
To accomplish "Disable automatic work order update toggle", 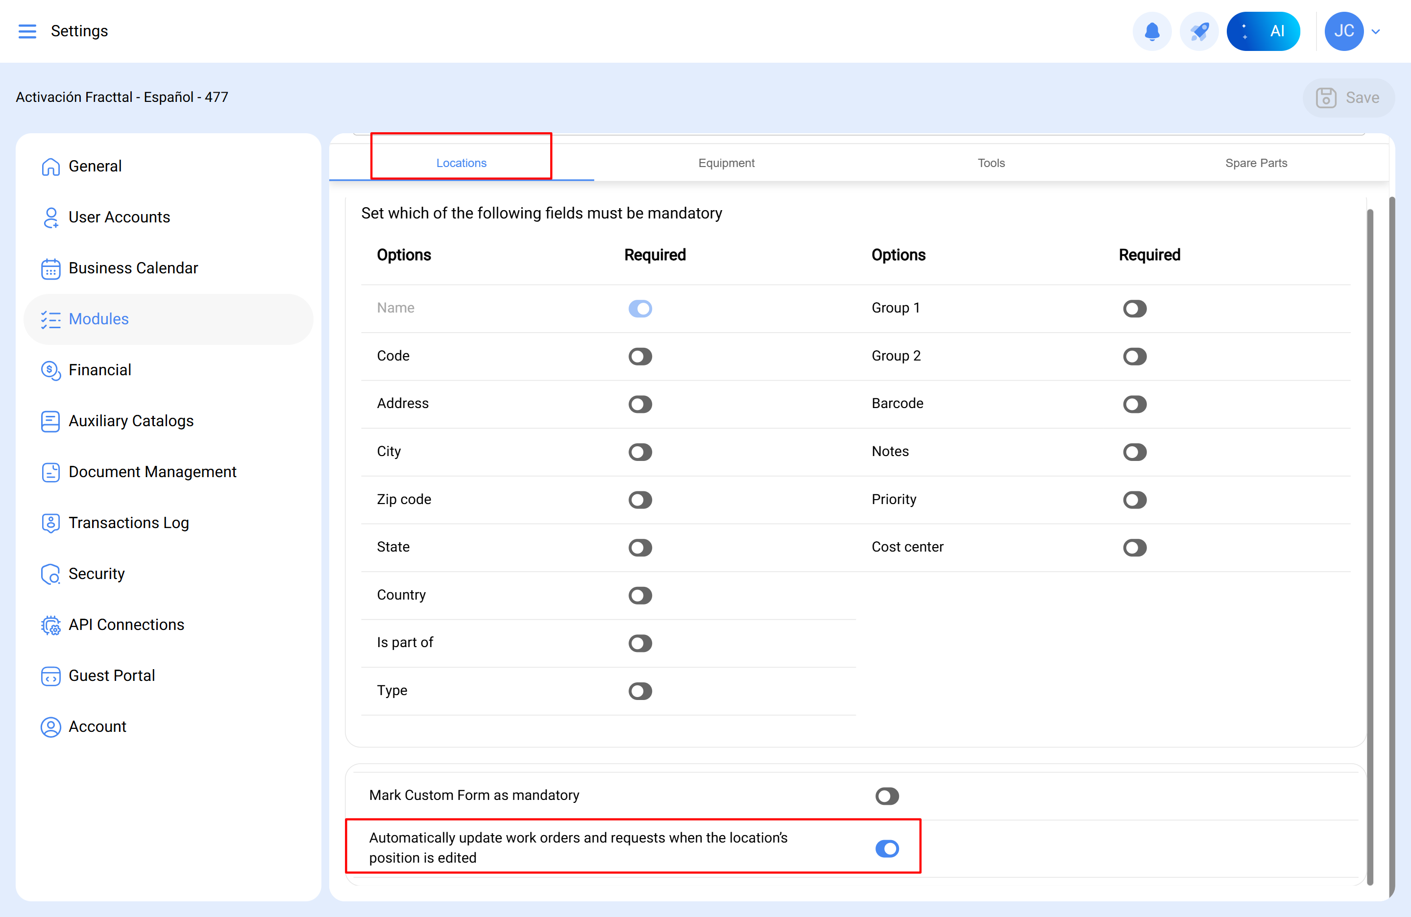I will (887, 848).
